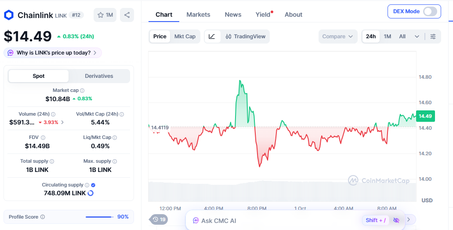Hide the Ask CMC AI bar with eye icon
Image resolution: width=453 pixels, height=230 pixels.
pyautogui.click(x=396, y=220)
